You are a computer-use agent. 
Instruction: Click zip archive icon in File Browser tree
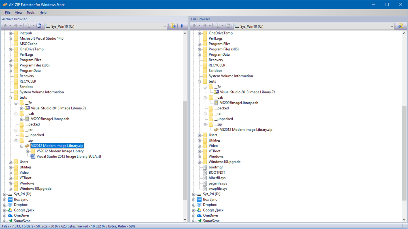(216, 129)
